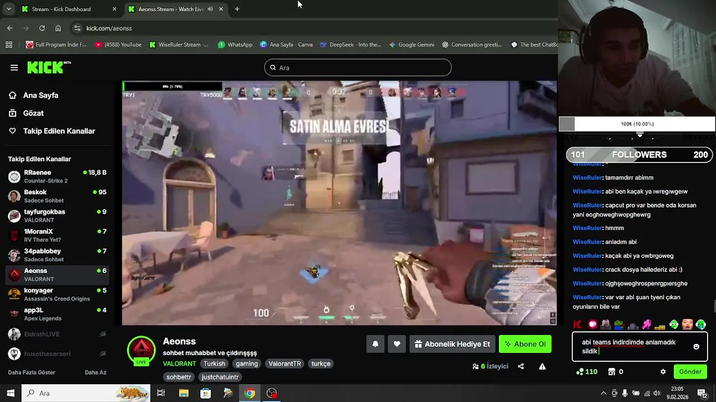The image size is (716, 402).
Task: Insert the shocked face emote
Action: point(687,324)
